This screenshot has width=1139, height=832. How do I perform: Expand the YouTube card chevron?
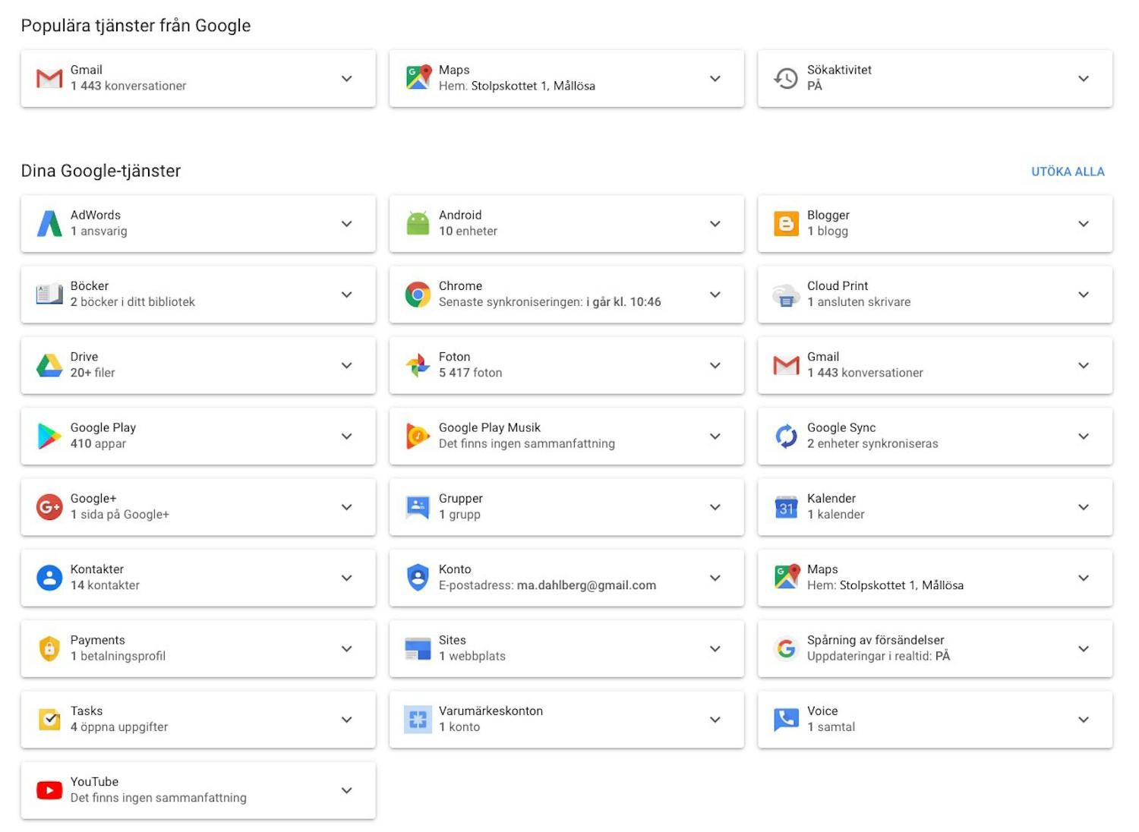347,790
